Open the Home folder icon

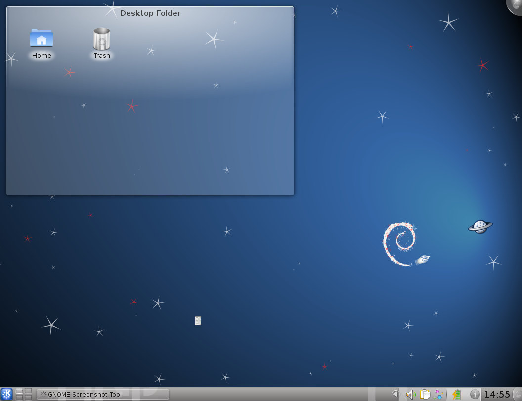coord(42,39)
